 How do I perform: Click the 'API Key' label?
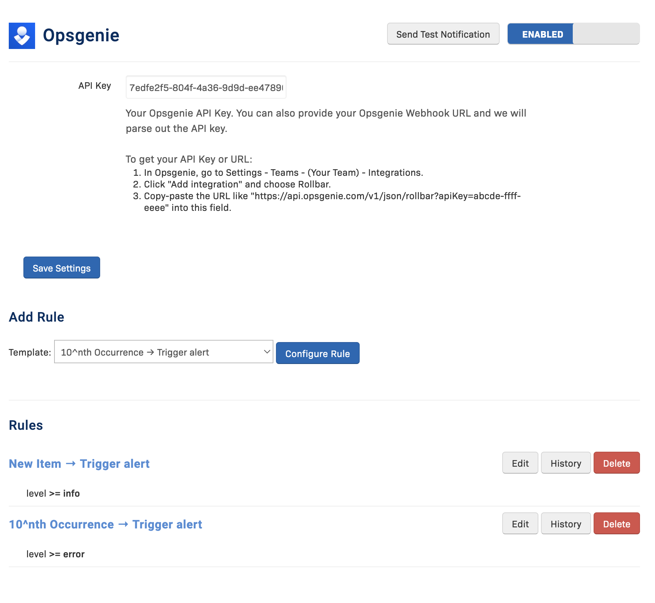coord(95,86)
